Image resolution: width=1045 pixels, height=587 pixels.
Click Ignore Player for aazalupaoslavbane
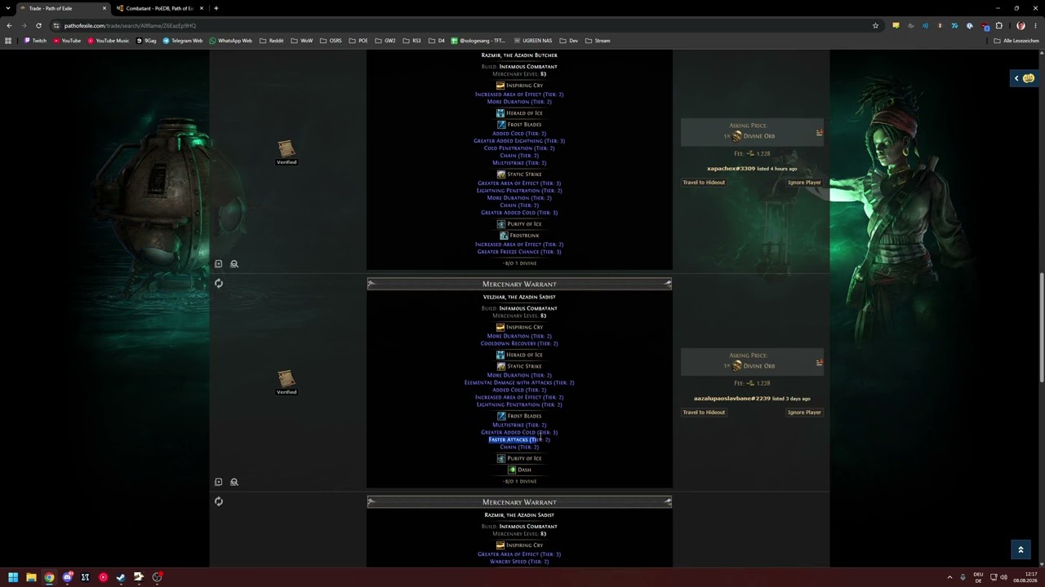pyautogui.click(x=804, y=413)
